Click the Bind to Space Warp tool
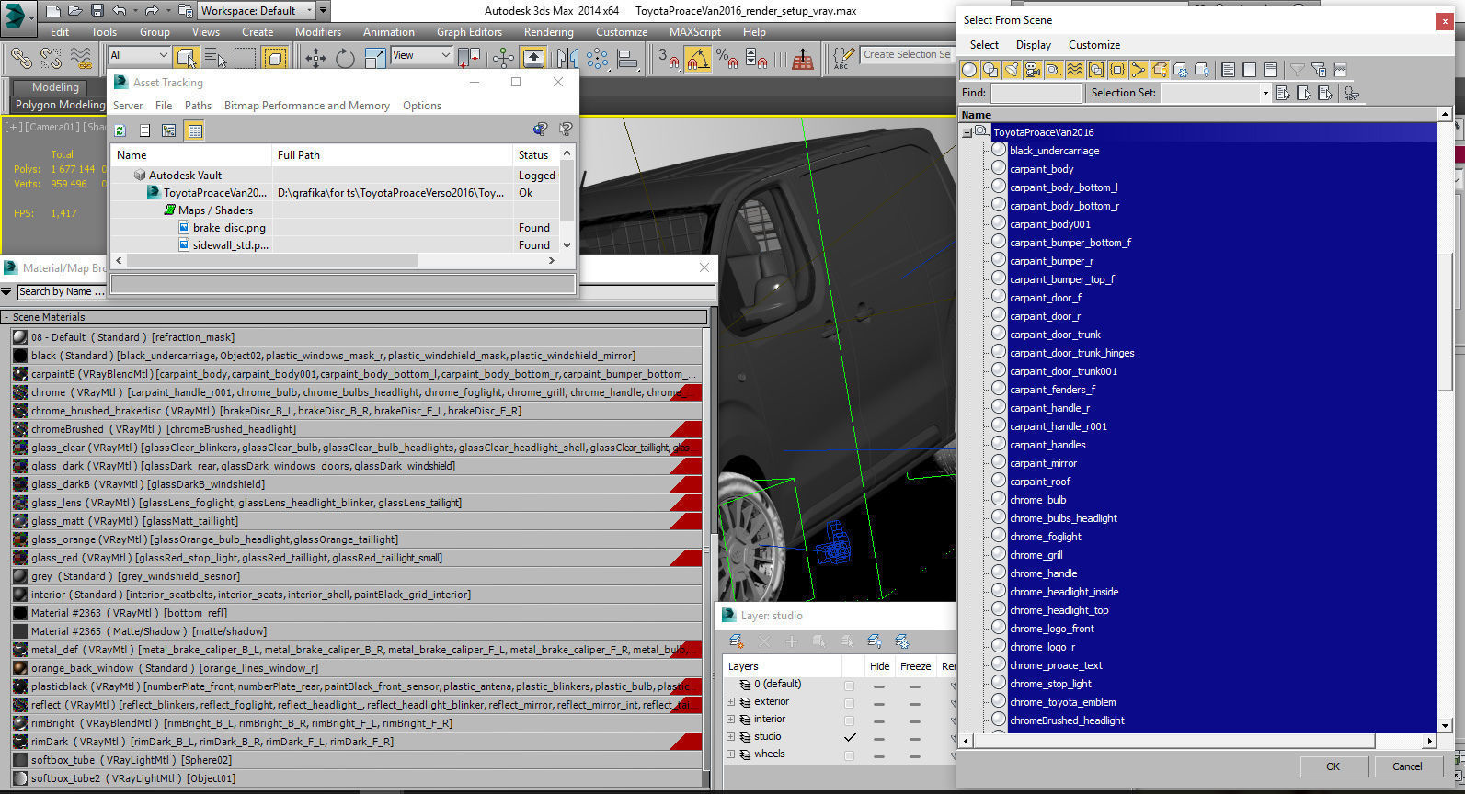Viewport: 1465px width, 794px height. pyautogui.click(x=81, y=58)
